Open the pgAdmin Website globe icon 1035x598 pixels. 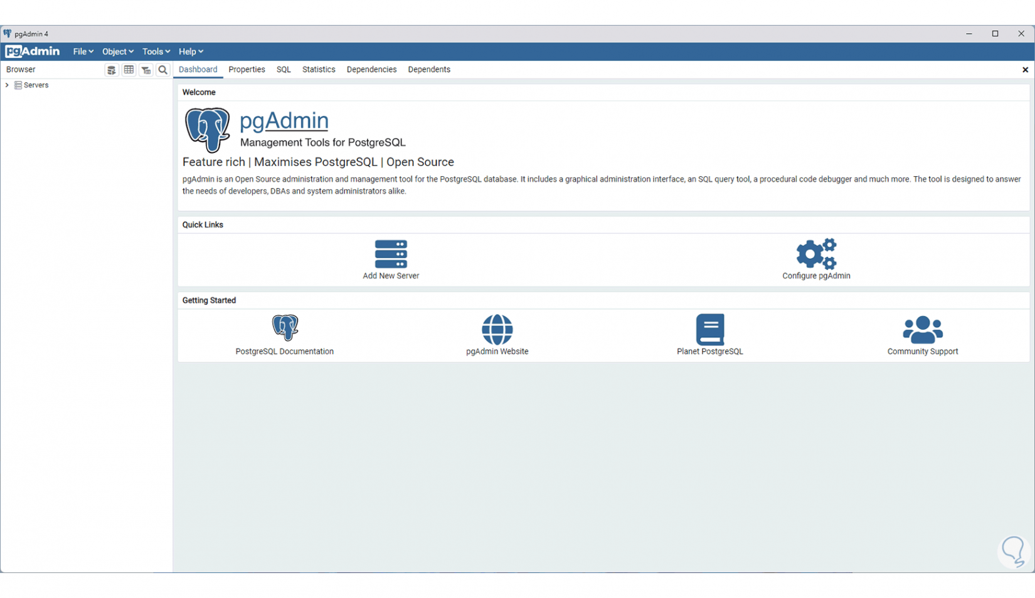pyautogui.click(x=497, y=330)
